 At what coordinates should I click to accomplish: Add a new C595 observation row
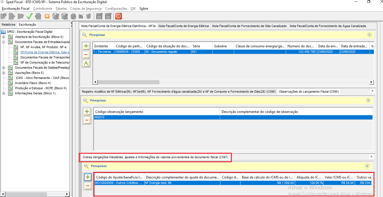pos(87,112)
